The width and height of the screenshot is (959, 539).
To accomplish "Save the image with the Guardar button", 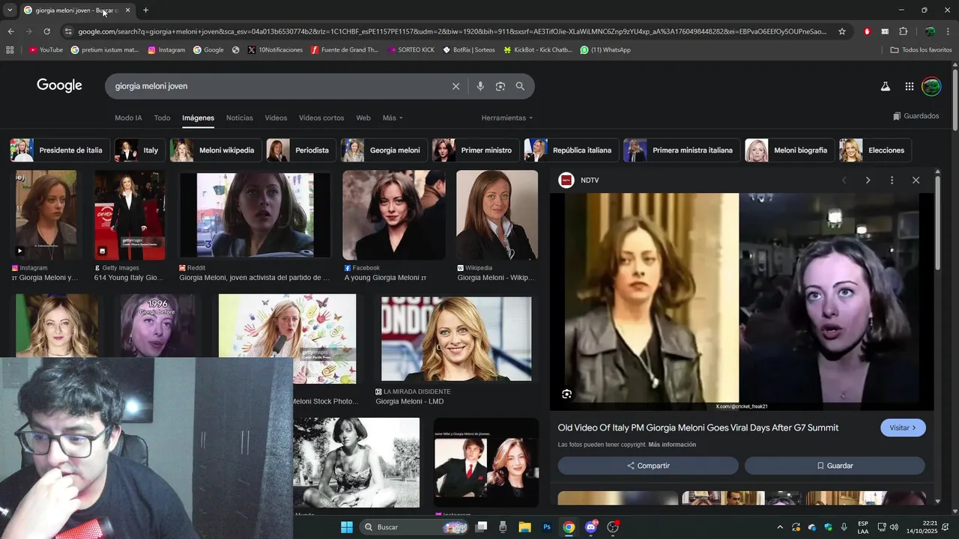I will click(835, 466).
